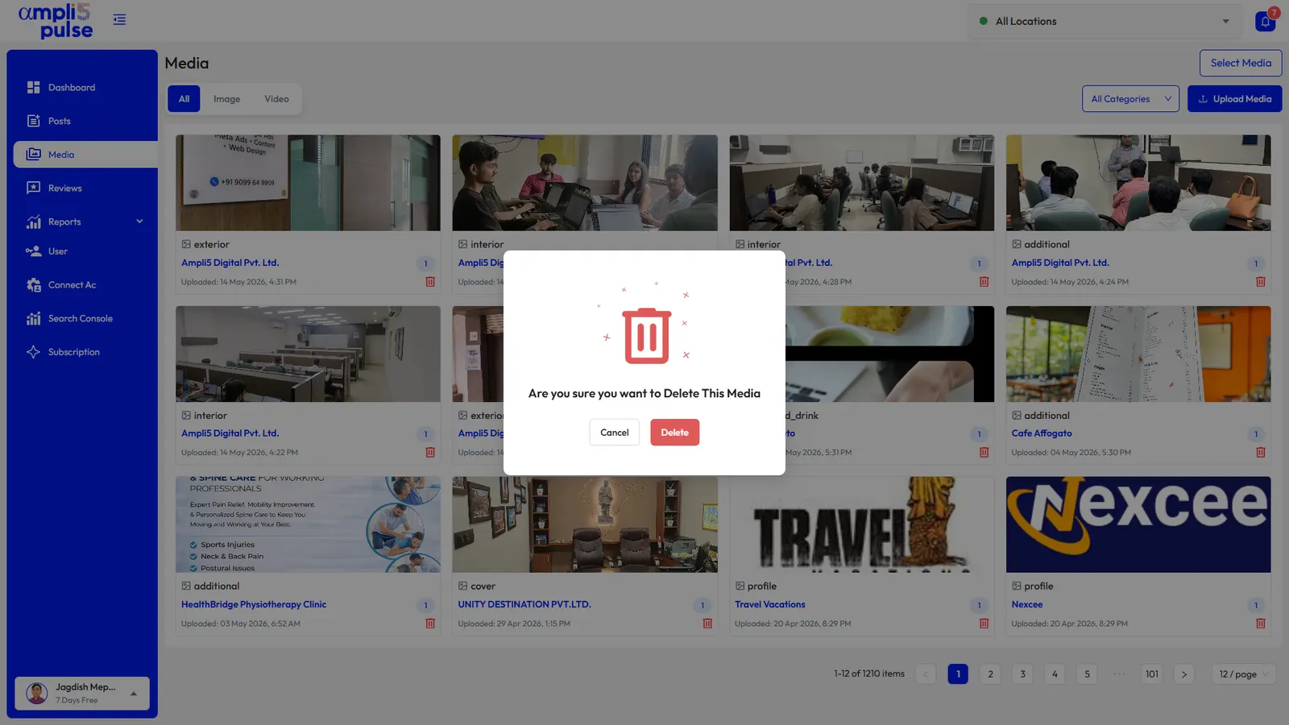Open the Travel Vacations profile thumbnail
Viewport: 1289px width, 725px height.
click(x=861, y=524)
